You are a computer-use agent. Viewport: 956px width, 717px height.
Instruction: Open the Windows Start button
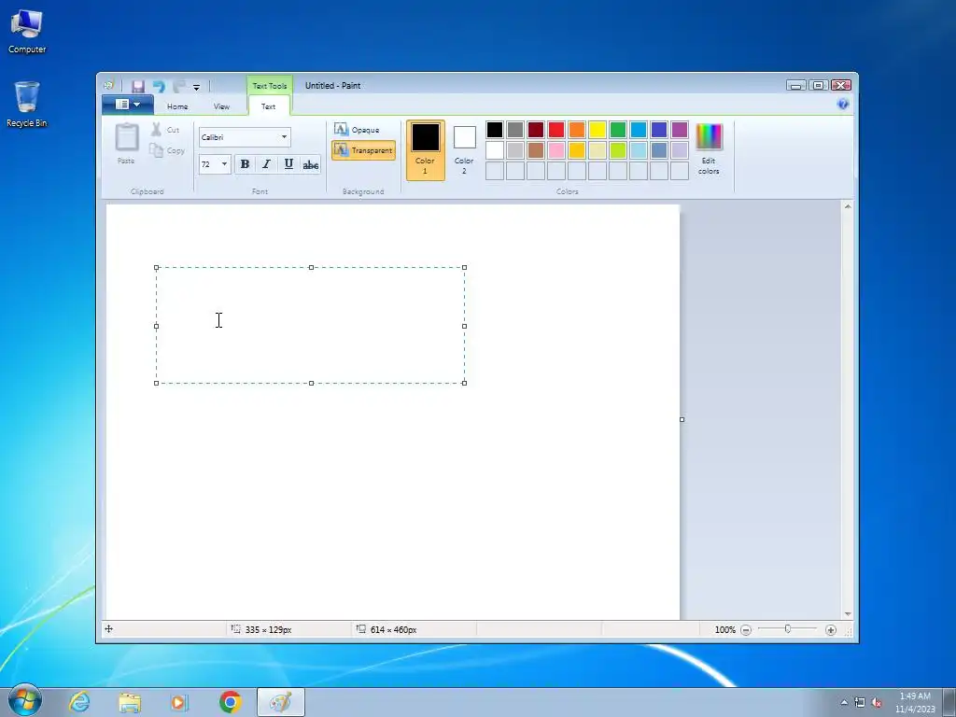25,700
